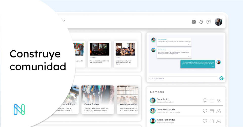View Jack Smith's groups icon
Image resolution: width=243 pixels, height=127 pixels.
[219, 101]
